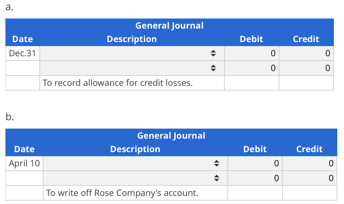Image resolution: width=344 pixels, height=204 pixels.
Task: Click the sort arrows icon on Dec.31 row
Action: pos(213,53)
